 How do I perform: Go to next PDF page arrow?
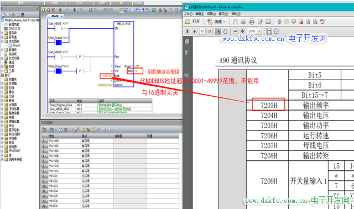195,31
